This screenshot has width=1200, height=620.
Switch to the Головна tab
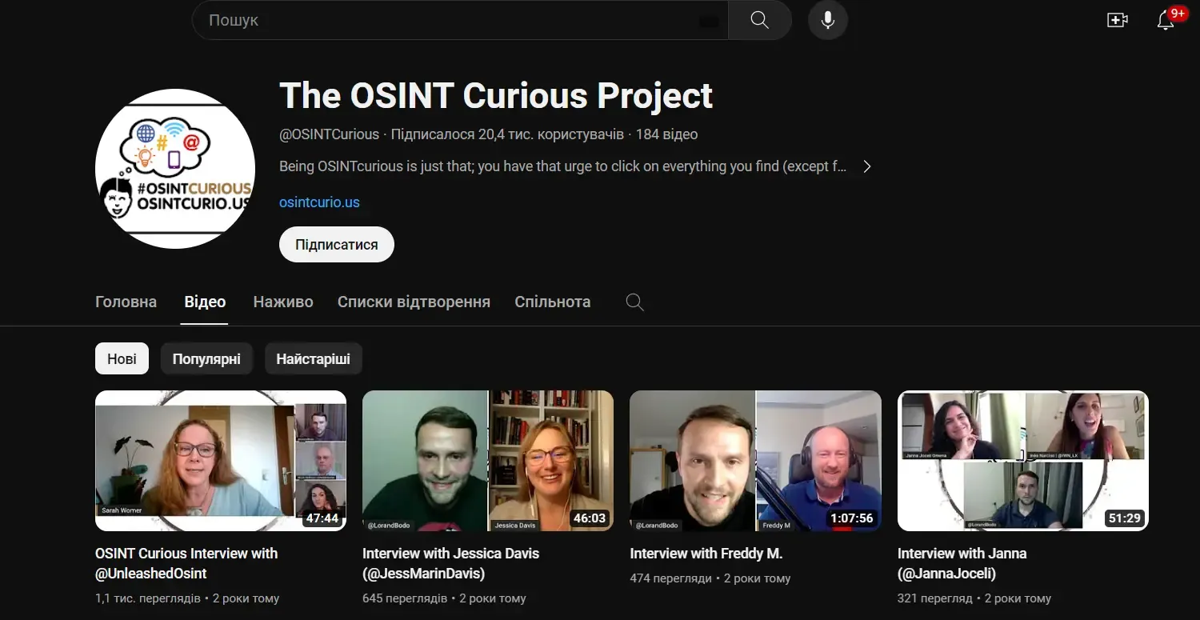[x=126, y=302]
